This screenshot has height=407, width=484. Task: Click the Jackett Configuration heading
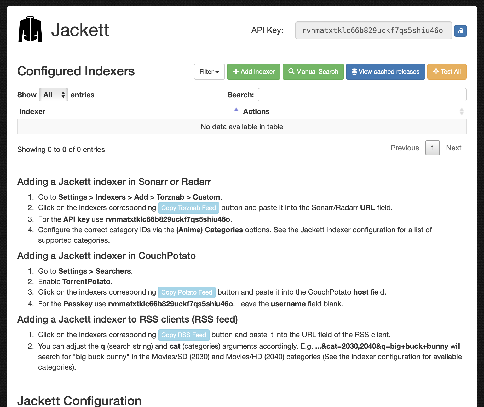tap(79, 400)
